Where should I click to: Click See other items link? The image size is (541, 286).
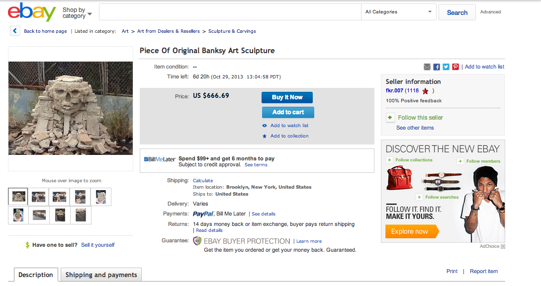(415, 128)
